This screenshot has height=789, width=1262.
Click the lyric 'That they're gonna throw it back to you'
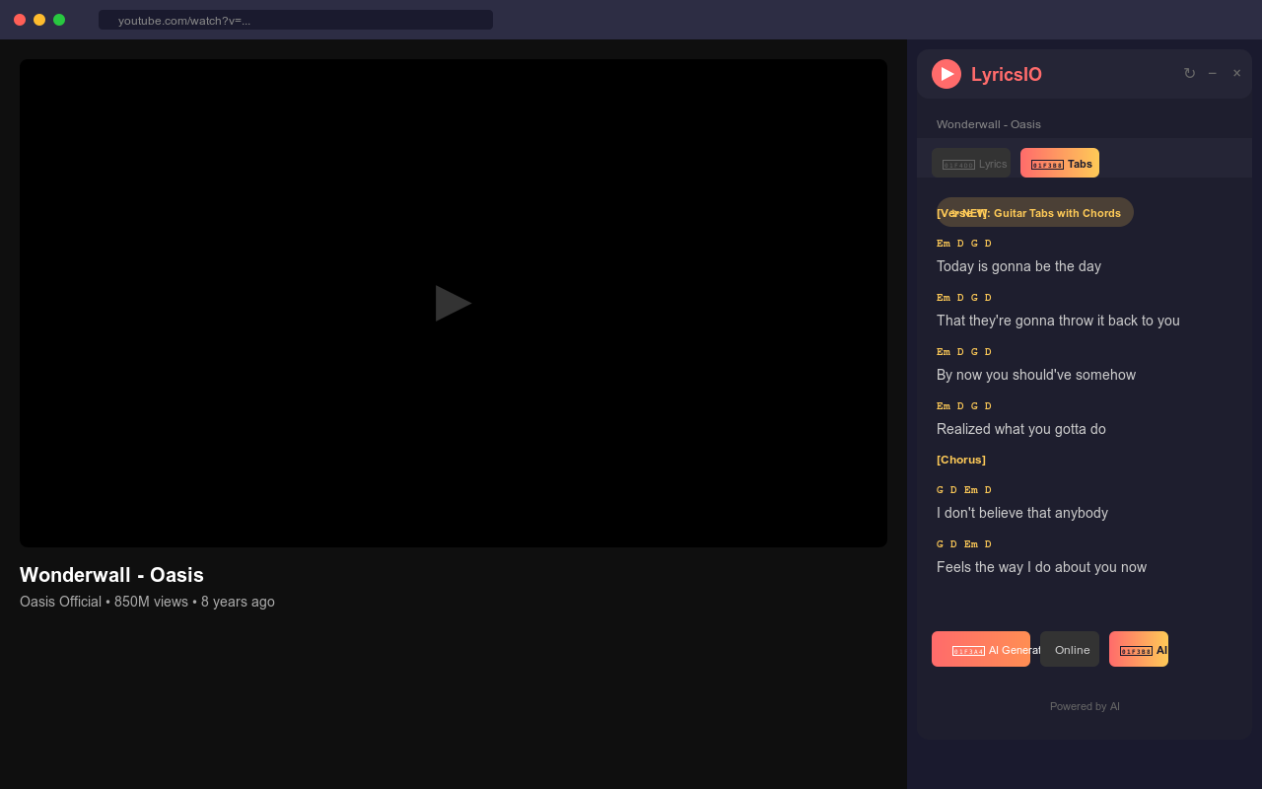pos(1058,321)
